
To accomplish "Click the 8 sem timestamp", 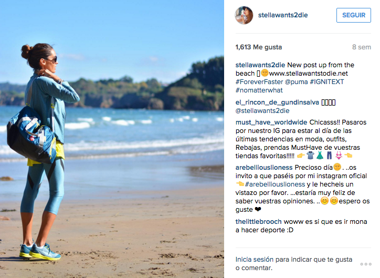I will click(361, 47).
